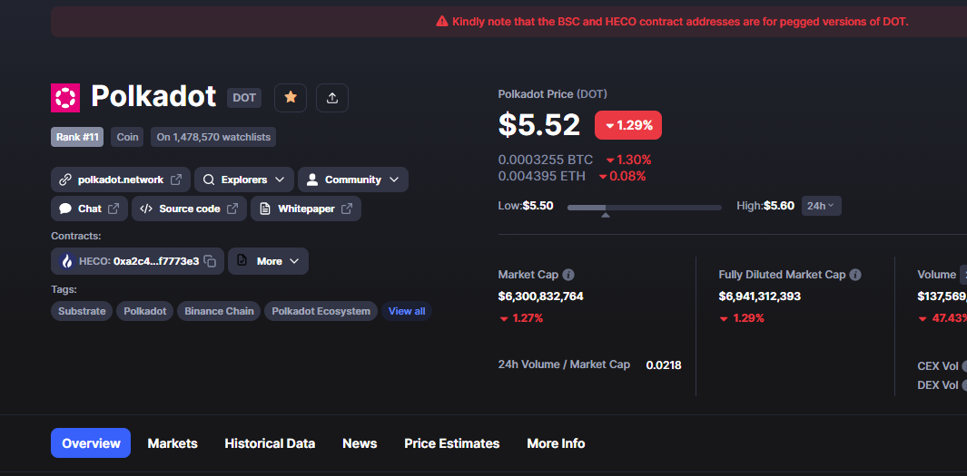967x476 pixels.
Task: Click the Low $5.50 label
Action: tap(526, 206)
